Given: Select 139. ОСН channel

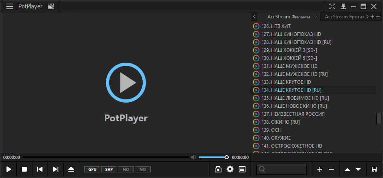Looking at the screenshot, I should point(313,130).
